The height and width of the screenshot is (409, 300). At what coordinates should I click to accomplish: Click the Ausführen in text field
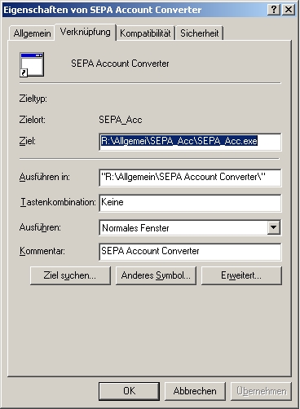click(x=190, y=178)
